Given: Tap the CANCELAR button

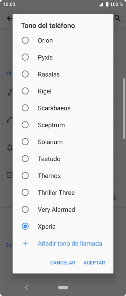Looking at the screenshot, I should tap(63, 263).
